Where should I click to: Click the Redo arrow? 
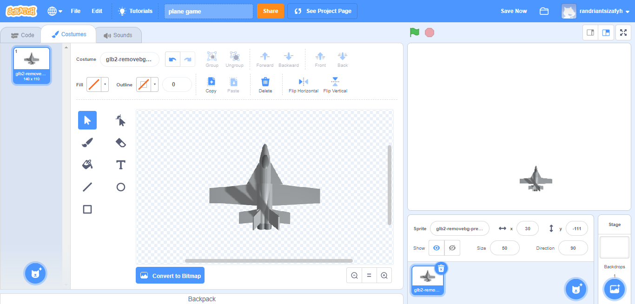tap(188, 59)
